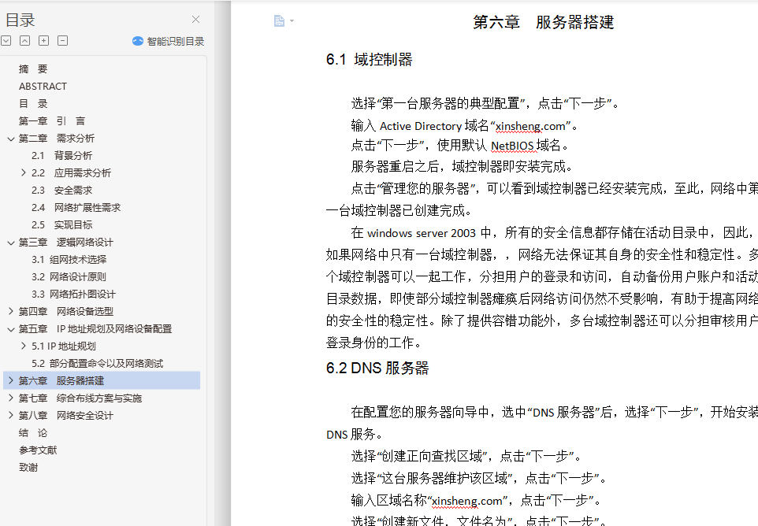Go to 结 论 in outline
This screenshot has width=758, height=526.
tap(33, 433)
